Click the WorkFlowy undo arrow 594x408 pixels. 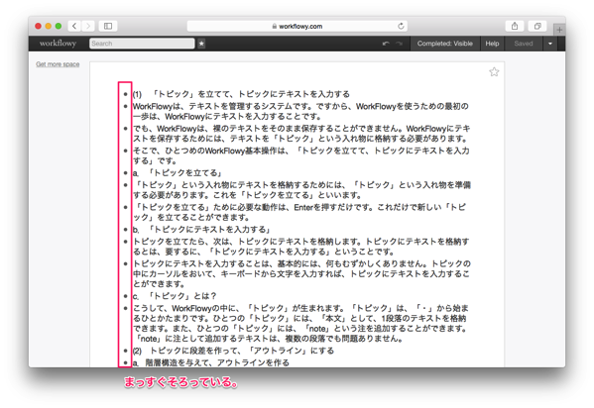pyautogui.click(x=386, y=44)
